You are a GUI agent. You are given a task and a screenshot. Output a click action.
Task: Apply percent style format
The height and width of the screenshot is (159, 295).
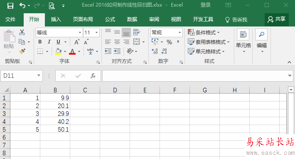(x=170, y=42)
